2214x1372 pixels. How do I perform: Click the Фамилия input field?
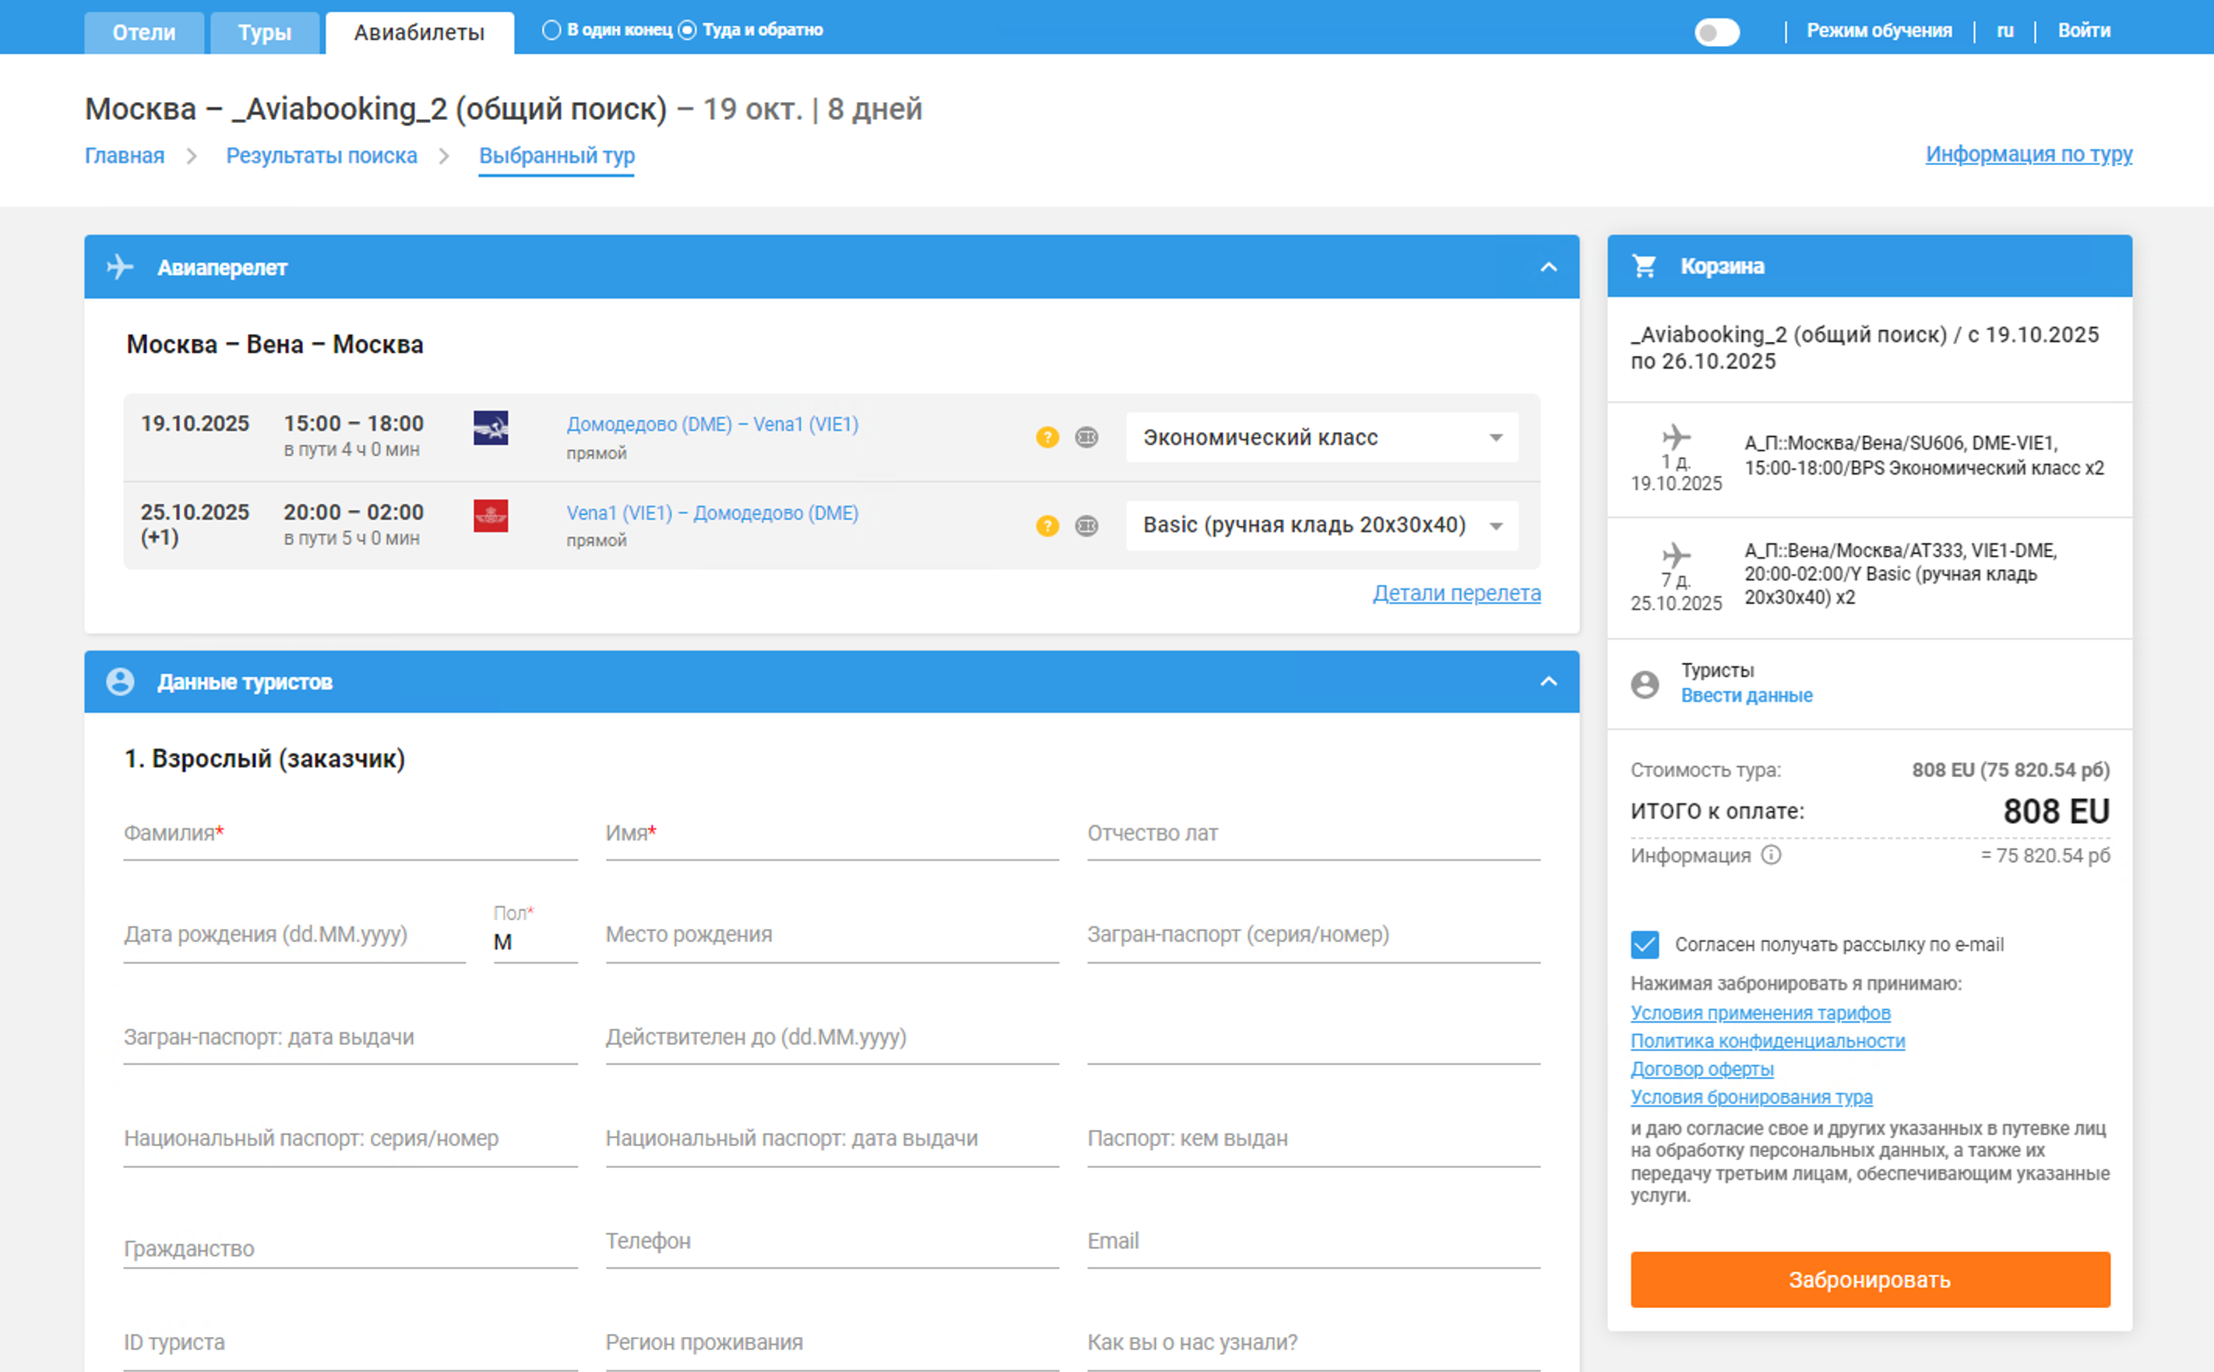tap(351, 835)
